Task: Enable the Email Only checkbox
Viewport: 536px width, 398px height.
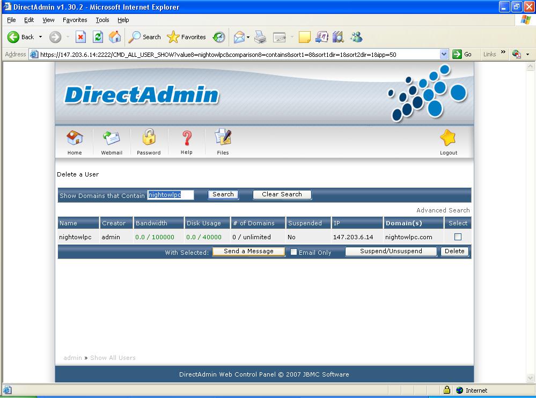Action: pos(293,252)
